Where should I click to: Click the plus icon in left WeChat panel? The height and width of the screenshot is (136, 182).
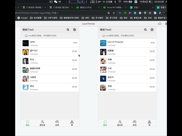click(x=75, y=30)
